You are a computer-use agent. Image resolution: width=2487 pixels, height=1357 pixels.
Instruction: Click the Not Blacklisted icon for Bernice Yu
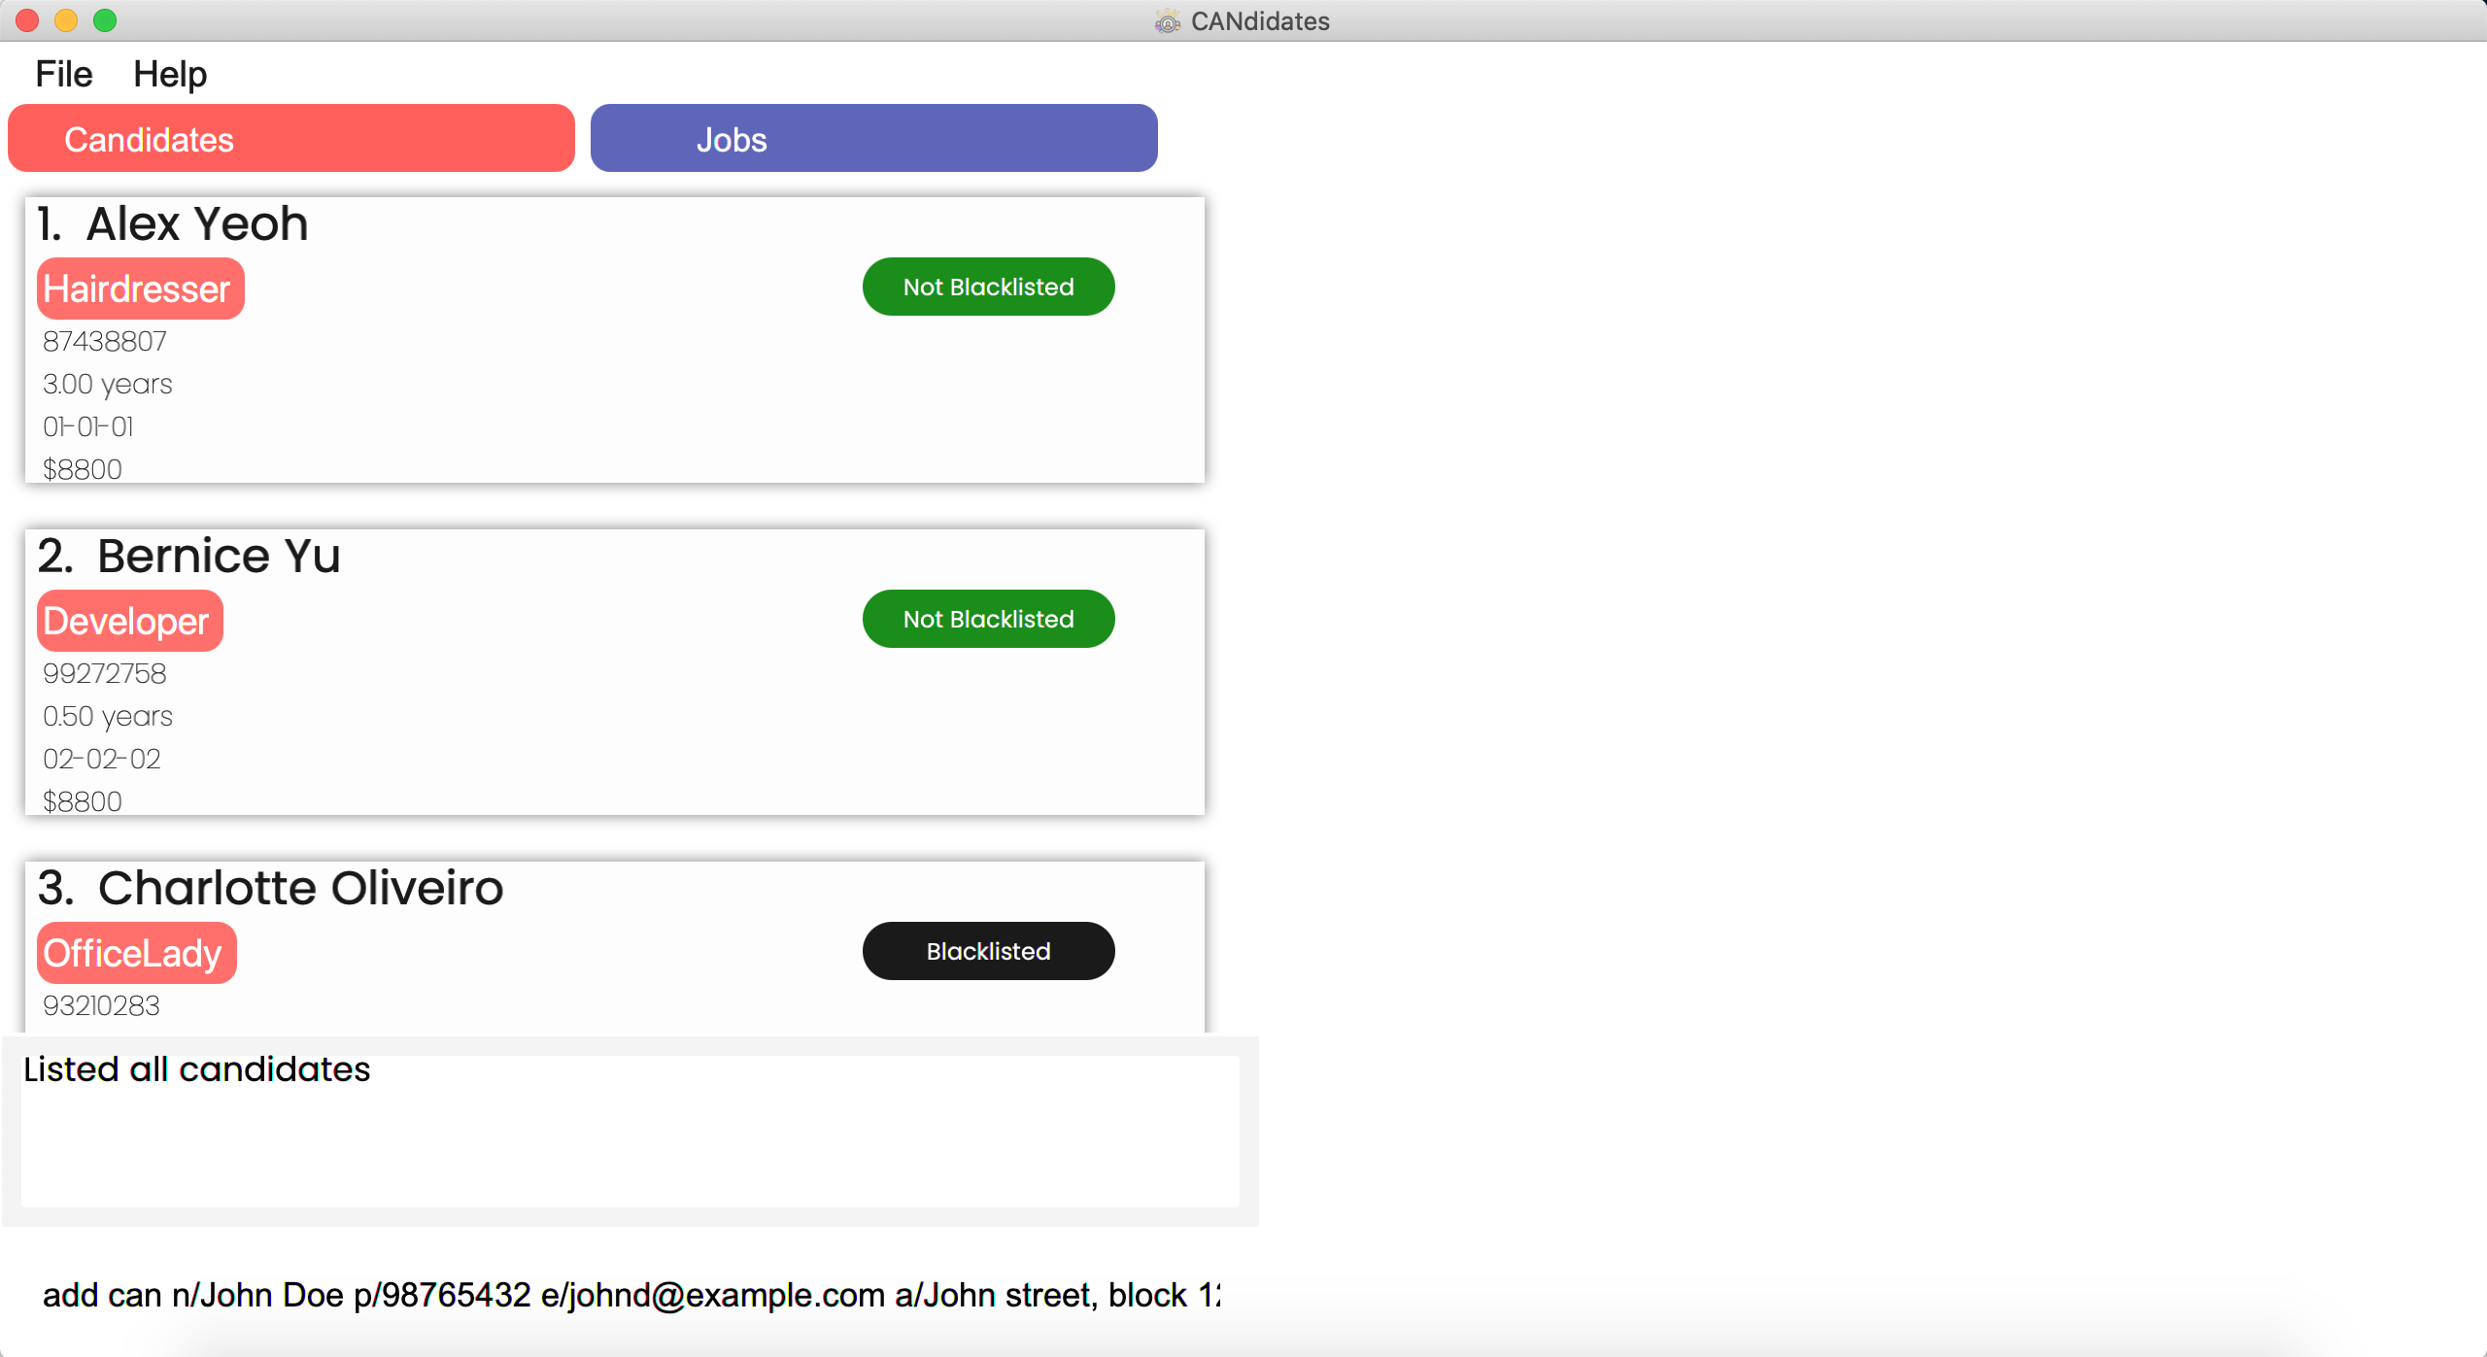pos(986,619)
